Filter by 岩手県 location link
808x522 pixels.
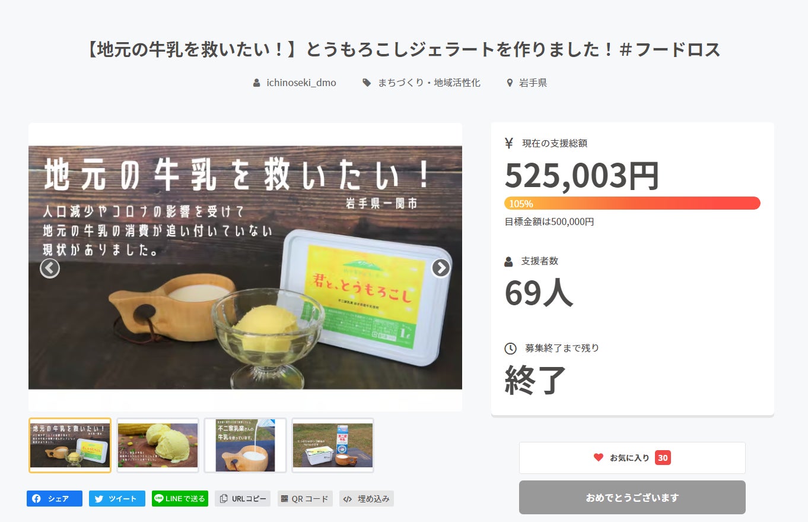click(532, 83)
